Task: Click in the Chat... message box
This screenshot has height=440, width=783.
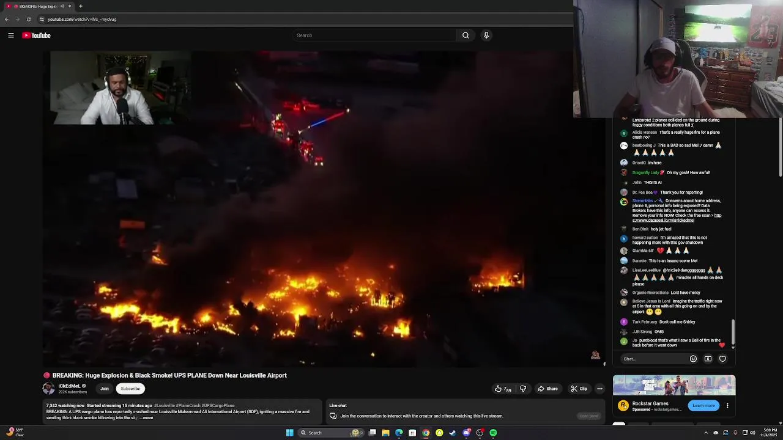Action: [652, 359]
